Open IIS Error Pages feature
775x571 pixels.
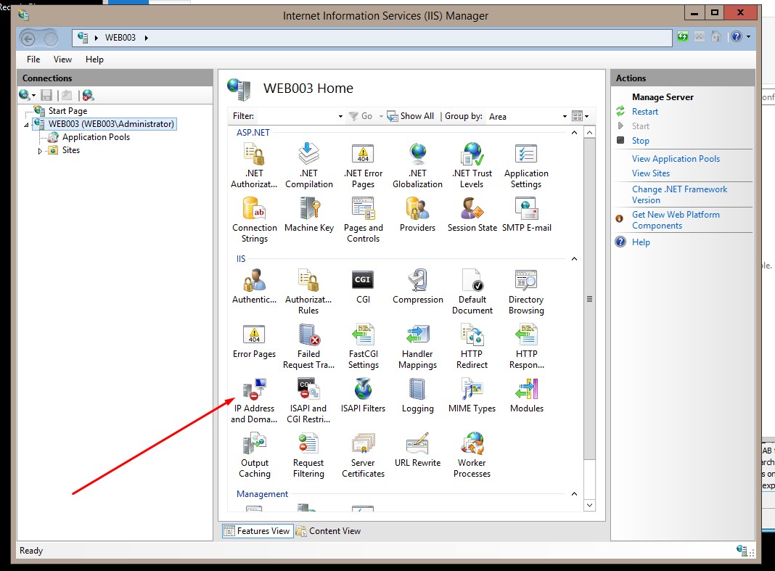tap(255, 341)
